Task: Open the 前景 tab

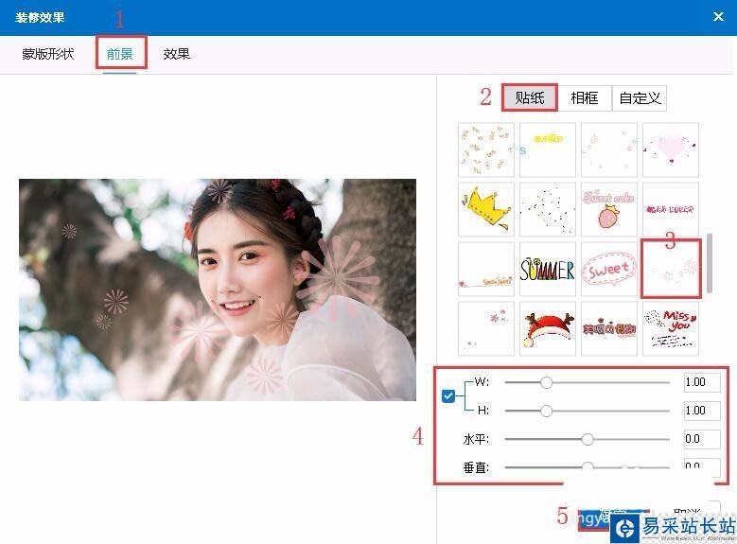Action: [120, 54]
